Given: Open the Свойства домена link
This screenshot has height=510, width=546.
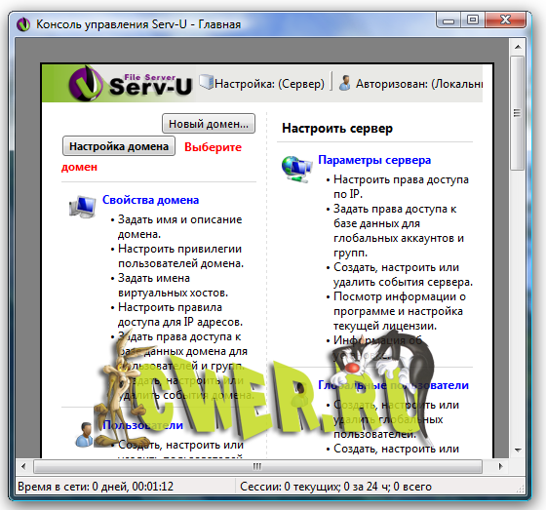Looking at the screenshot, I should pos(150,200).
